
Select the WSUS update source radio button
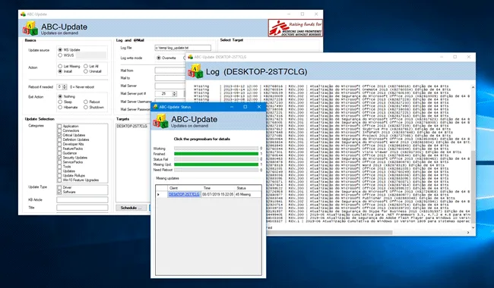coord(60,55)
